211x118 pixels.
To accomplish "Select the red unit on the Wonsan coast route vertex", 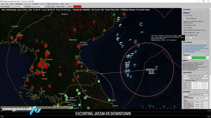I will click(87, 70).
